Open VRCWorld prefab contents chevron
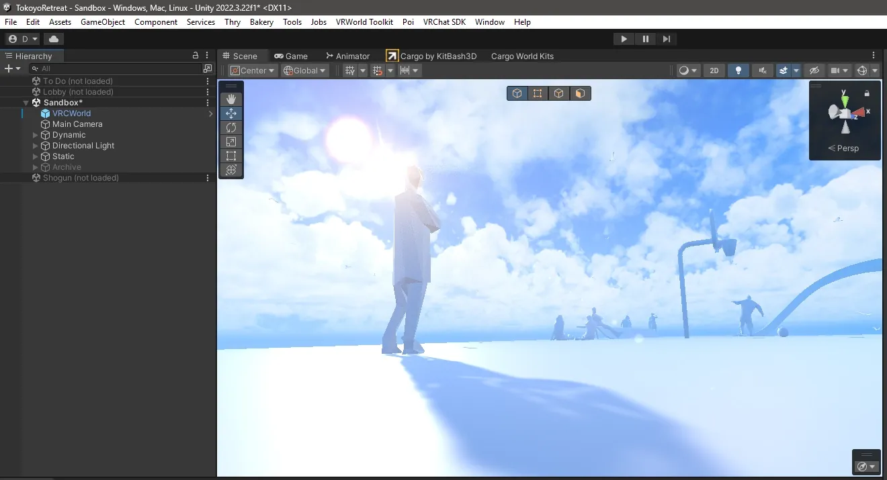Viewport: 887px width, 480px height. (x=210, y=113)
